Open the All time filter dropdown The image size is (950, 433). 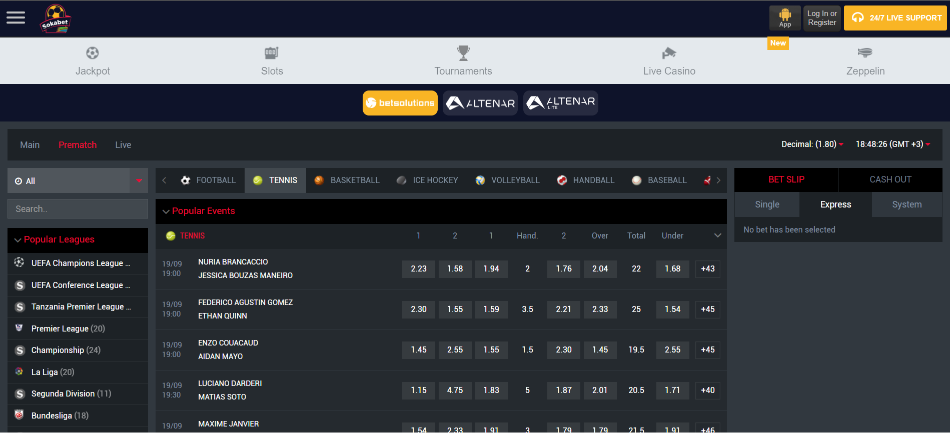click(78, 180)
